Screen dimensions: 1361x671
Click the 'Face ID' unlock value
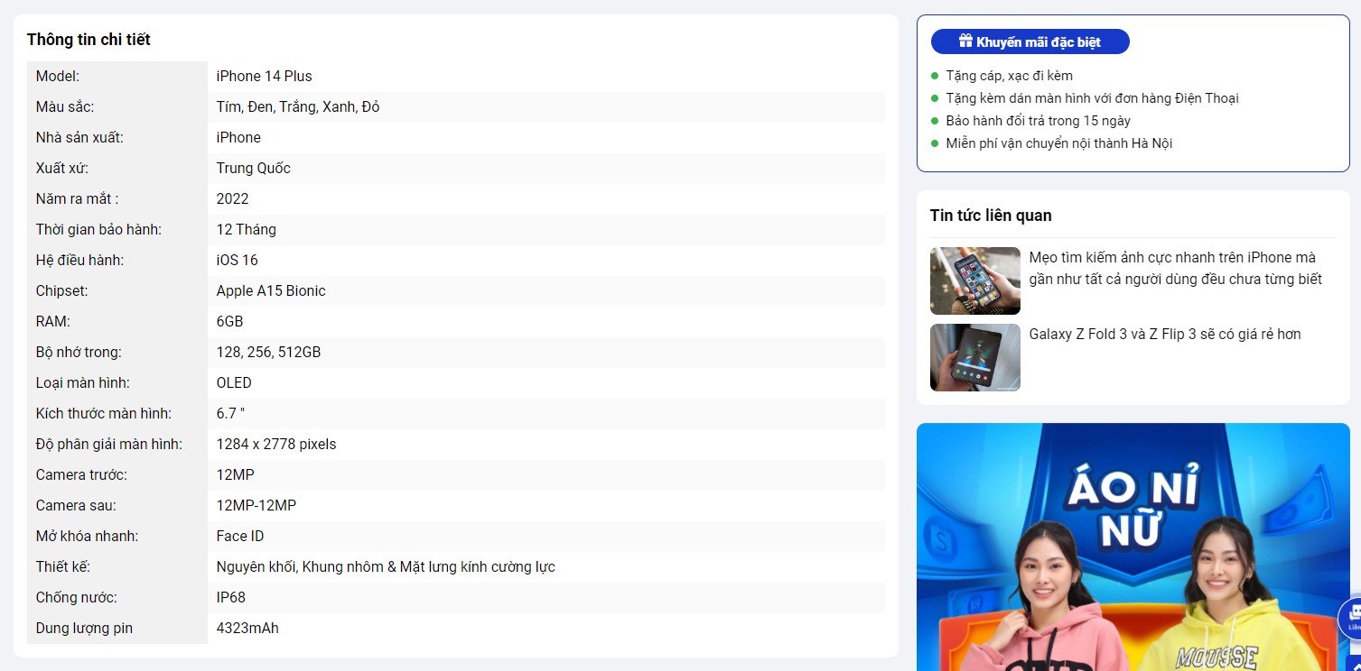tap(240, 537)
